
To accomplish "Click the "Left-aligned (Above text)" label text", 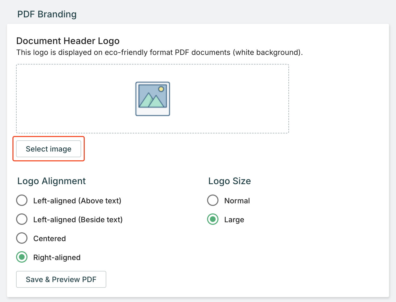I will click(77, 201).
